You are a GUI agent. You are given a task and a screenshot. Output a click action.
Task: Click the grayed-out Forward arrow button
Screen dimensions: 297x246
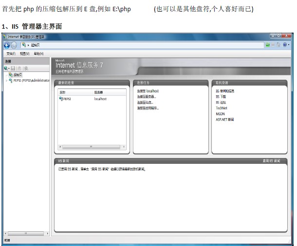(14, 45)
